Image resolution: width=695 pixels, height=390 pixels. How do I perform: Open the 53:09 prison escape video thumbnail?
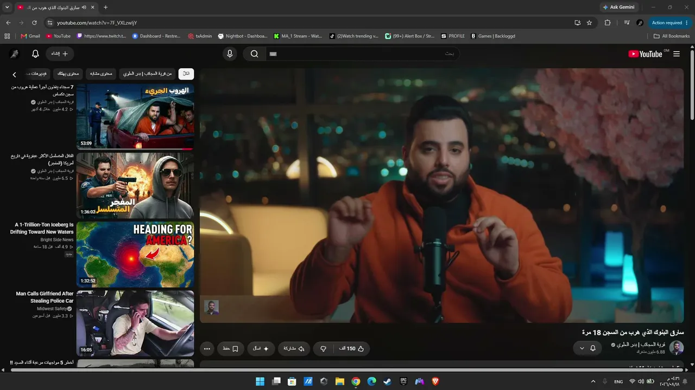[135, 116]
